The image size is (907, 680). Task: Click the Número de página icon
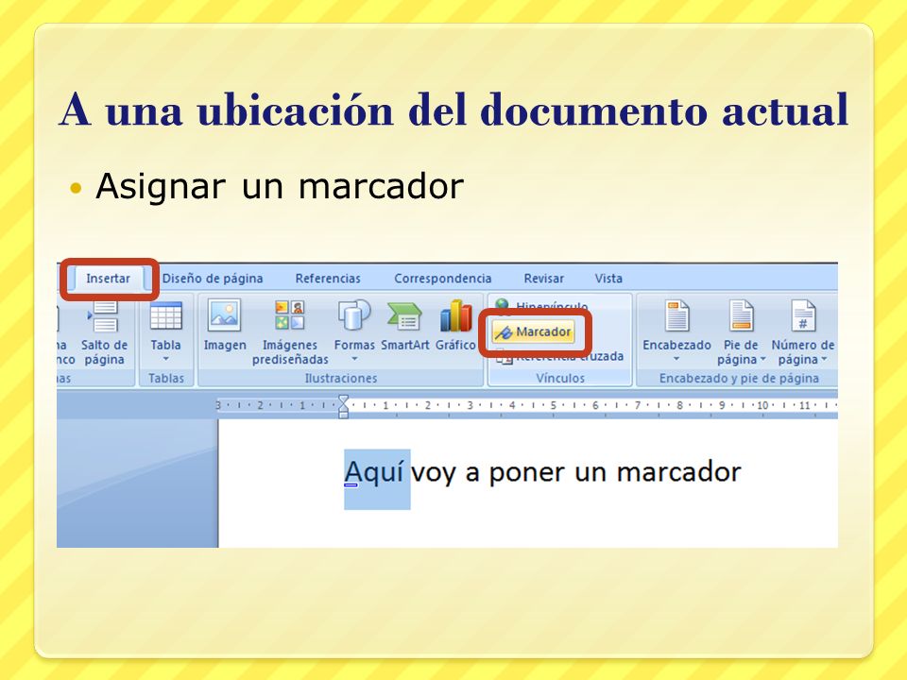[x=803, y=315]
